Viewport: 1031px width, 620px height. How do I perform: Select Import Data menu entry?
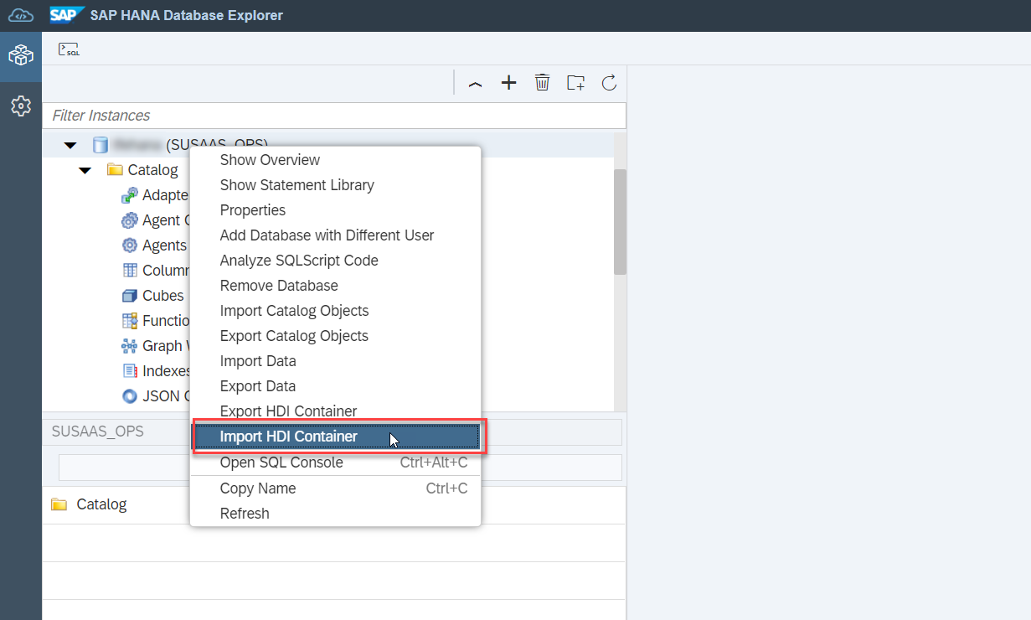point(336,361)
